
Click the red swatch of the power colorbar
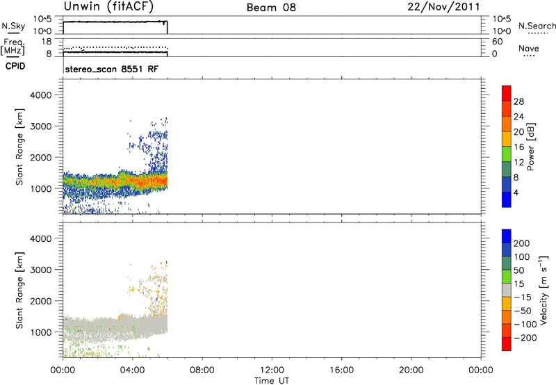pyautogui.click(x=507, y=93)
